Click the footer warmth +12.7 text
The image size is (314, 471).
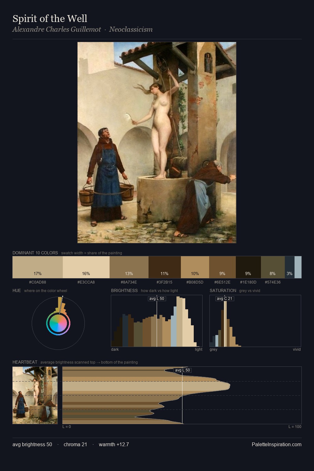click(114, 444)
